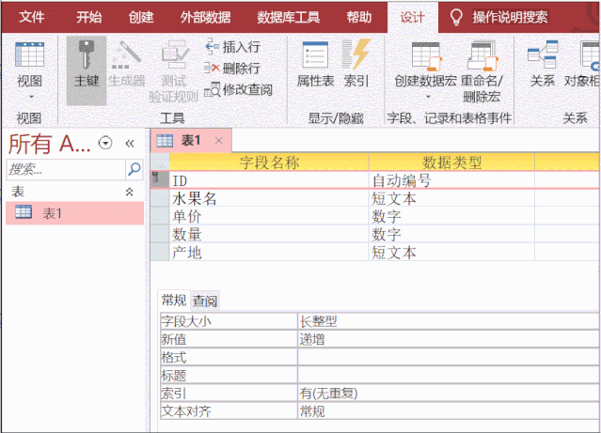Close the 表1 document tab

(218, 141)
